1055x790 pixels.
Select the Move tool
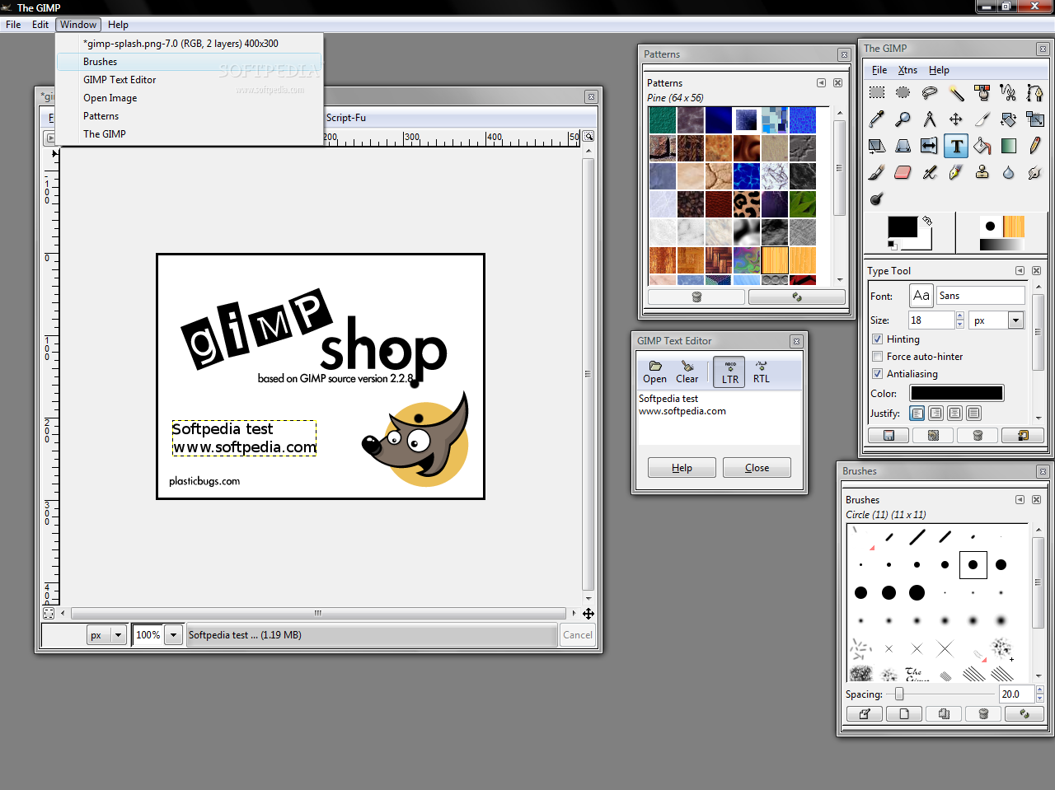point(956,119)
